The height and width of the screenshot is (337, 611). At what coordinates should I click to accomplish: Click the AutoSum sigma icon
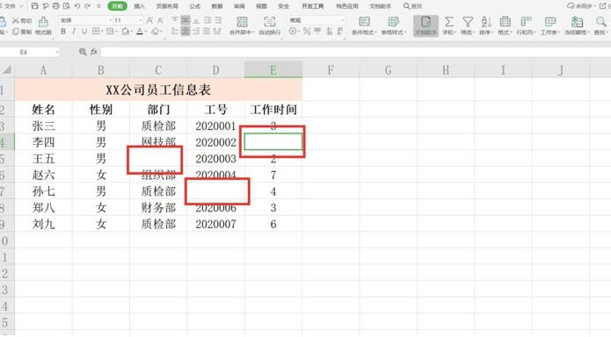[x=449, y=22]
